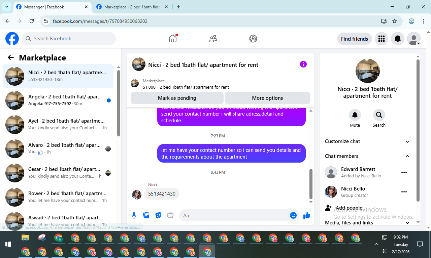Viewport: 431px width, 258px height.
Task: Choose a GIF icon
Action: (170, 215)
